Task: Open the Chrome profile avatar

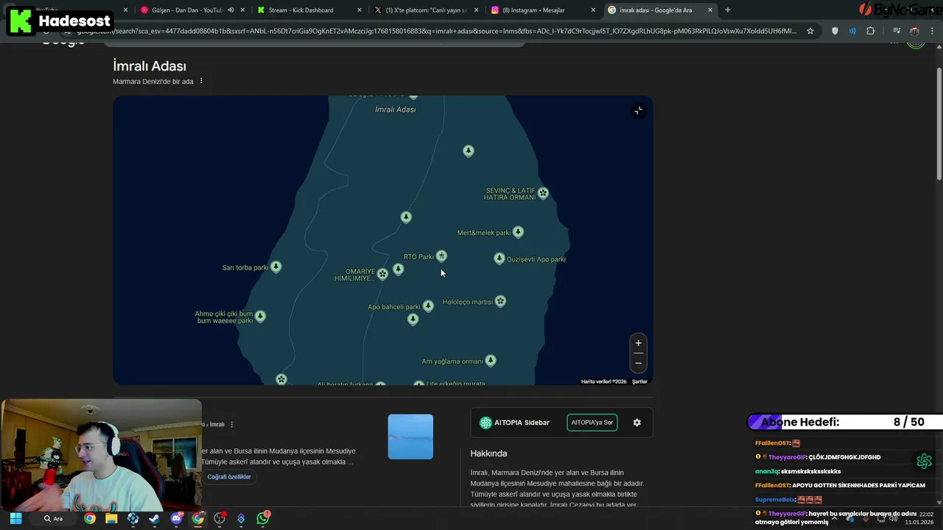Action: point(914,31)
